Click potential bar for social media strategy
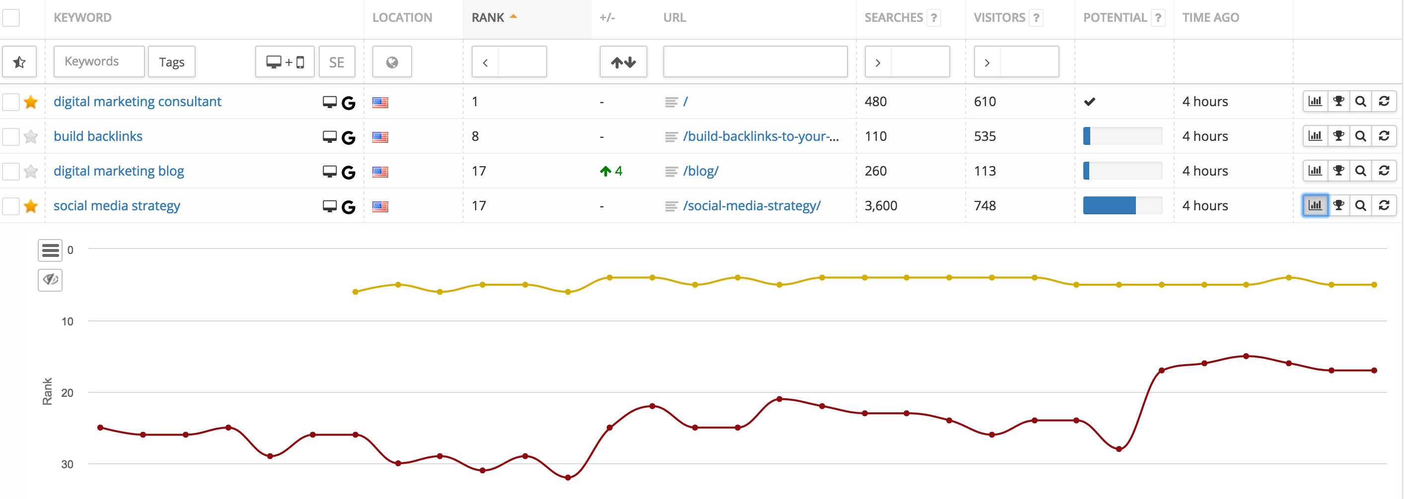 coord(1123,205)
